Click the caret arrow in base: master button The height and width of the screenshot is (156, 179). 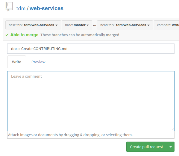pyautogui.click(x=88, y=25)
